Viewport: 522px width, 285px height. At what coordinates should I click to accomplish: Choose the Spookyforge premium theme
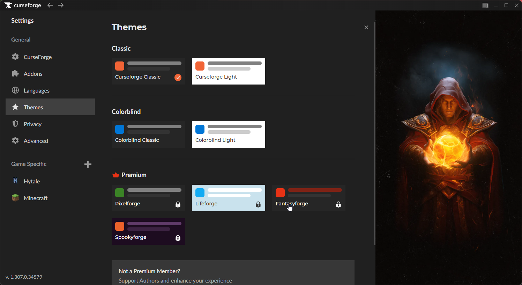click(x=148, y=232)
